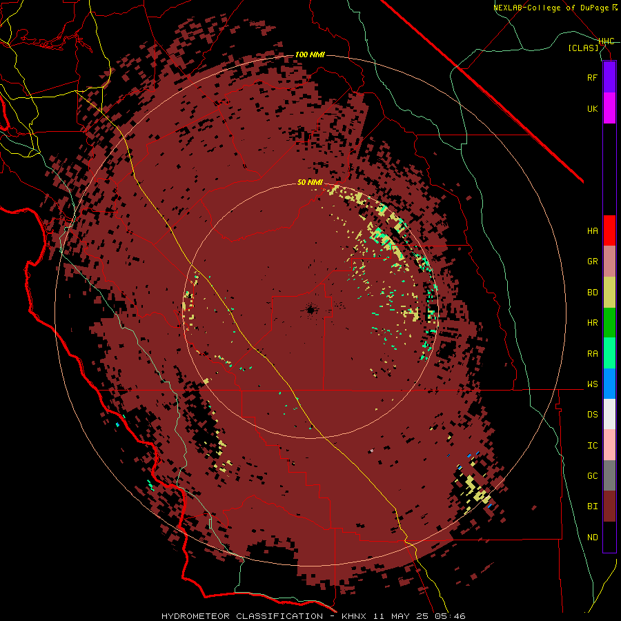The height and width of the screenshot is (621, 621).
Task: Click the "HR" legend label
Action: [592, 323]
